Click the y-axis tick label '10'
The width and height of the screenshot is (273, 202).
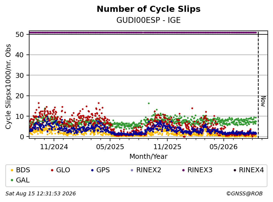(x=20, y=116)
